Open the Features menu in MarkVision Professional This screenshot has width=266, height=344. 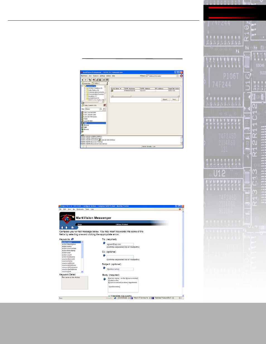pos(96,76)
